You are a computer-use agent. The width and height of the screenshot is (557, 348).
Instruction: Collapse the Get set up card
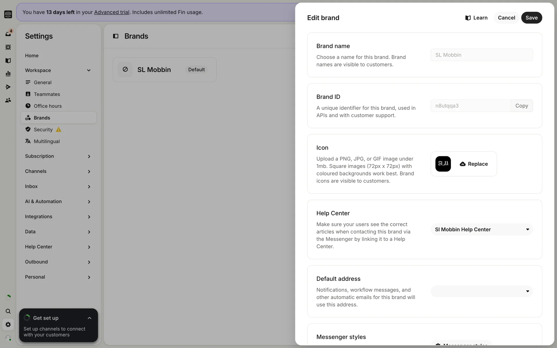click(89, 318)
